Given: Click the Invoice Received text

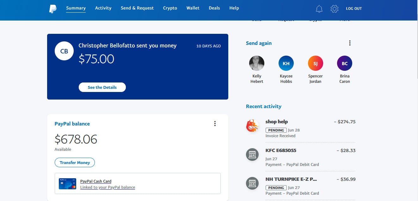Looking at the screenshot, I should click(280, 136).
